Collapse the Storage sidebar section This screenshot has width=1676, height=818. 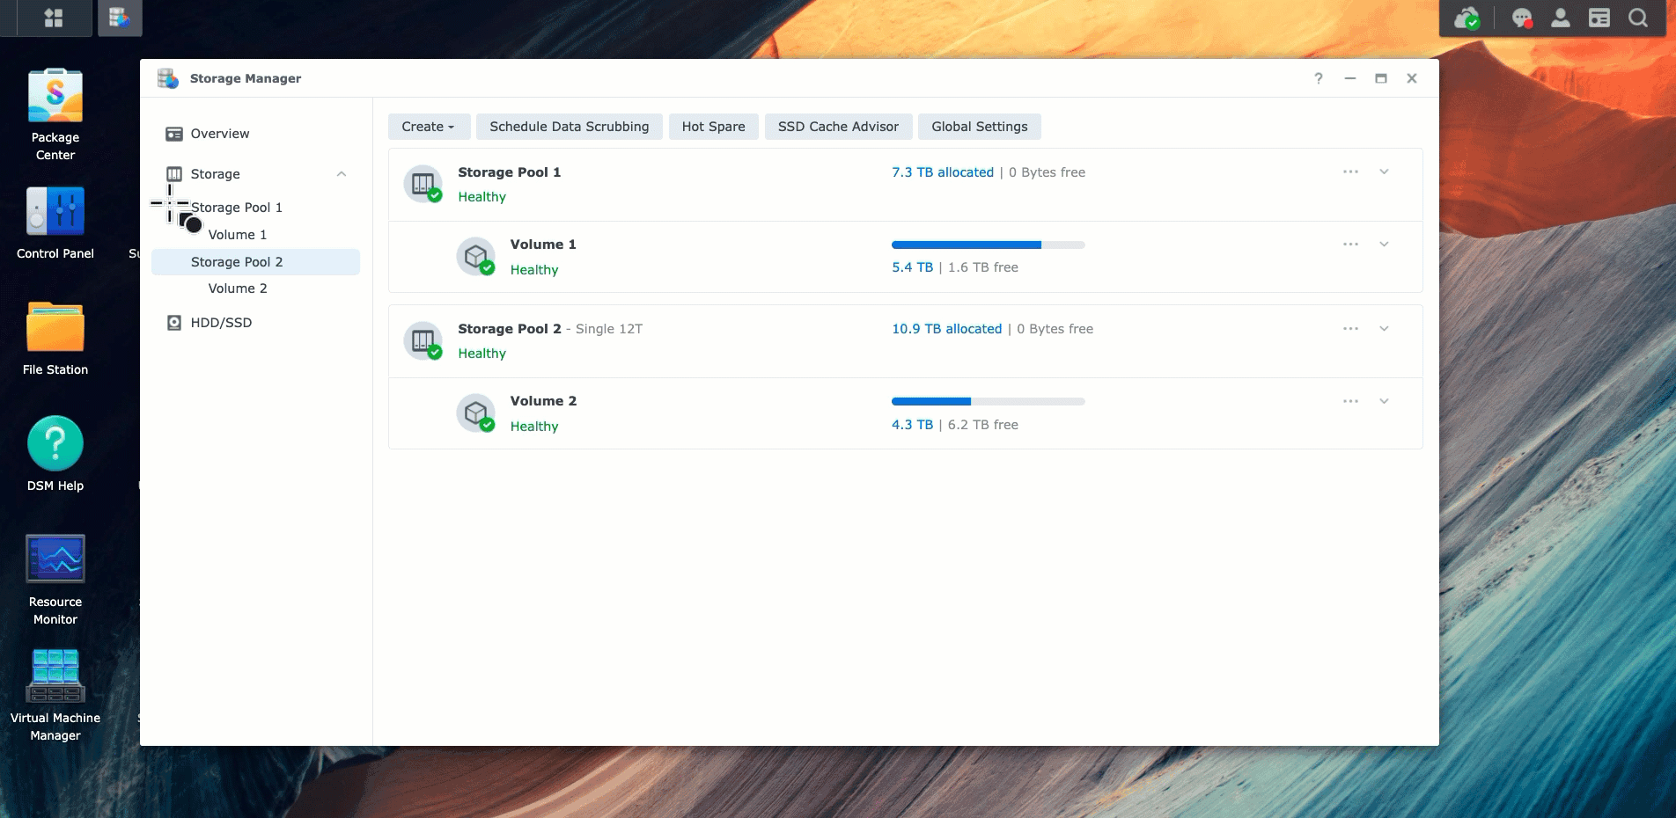click(x=342, y=174)
